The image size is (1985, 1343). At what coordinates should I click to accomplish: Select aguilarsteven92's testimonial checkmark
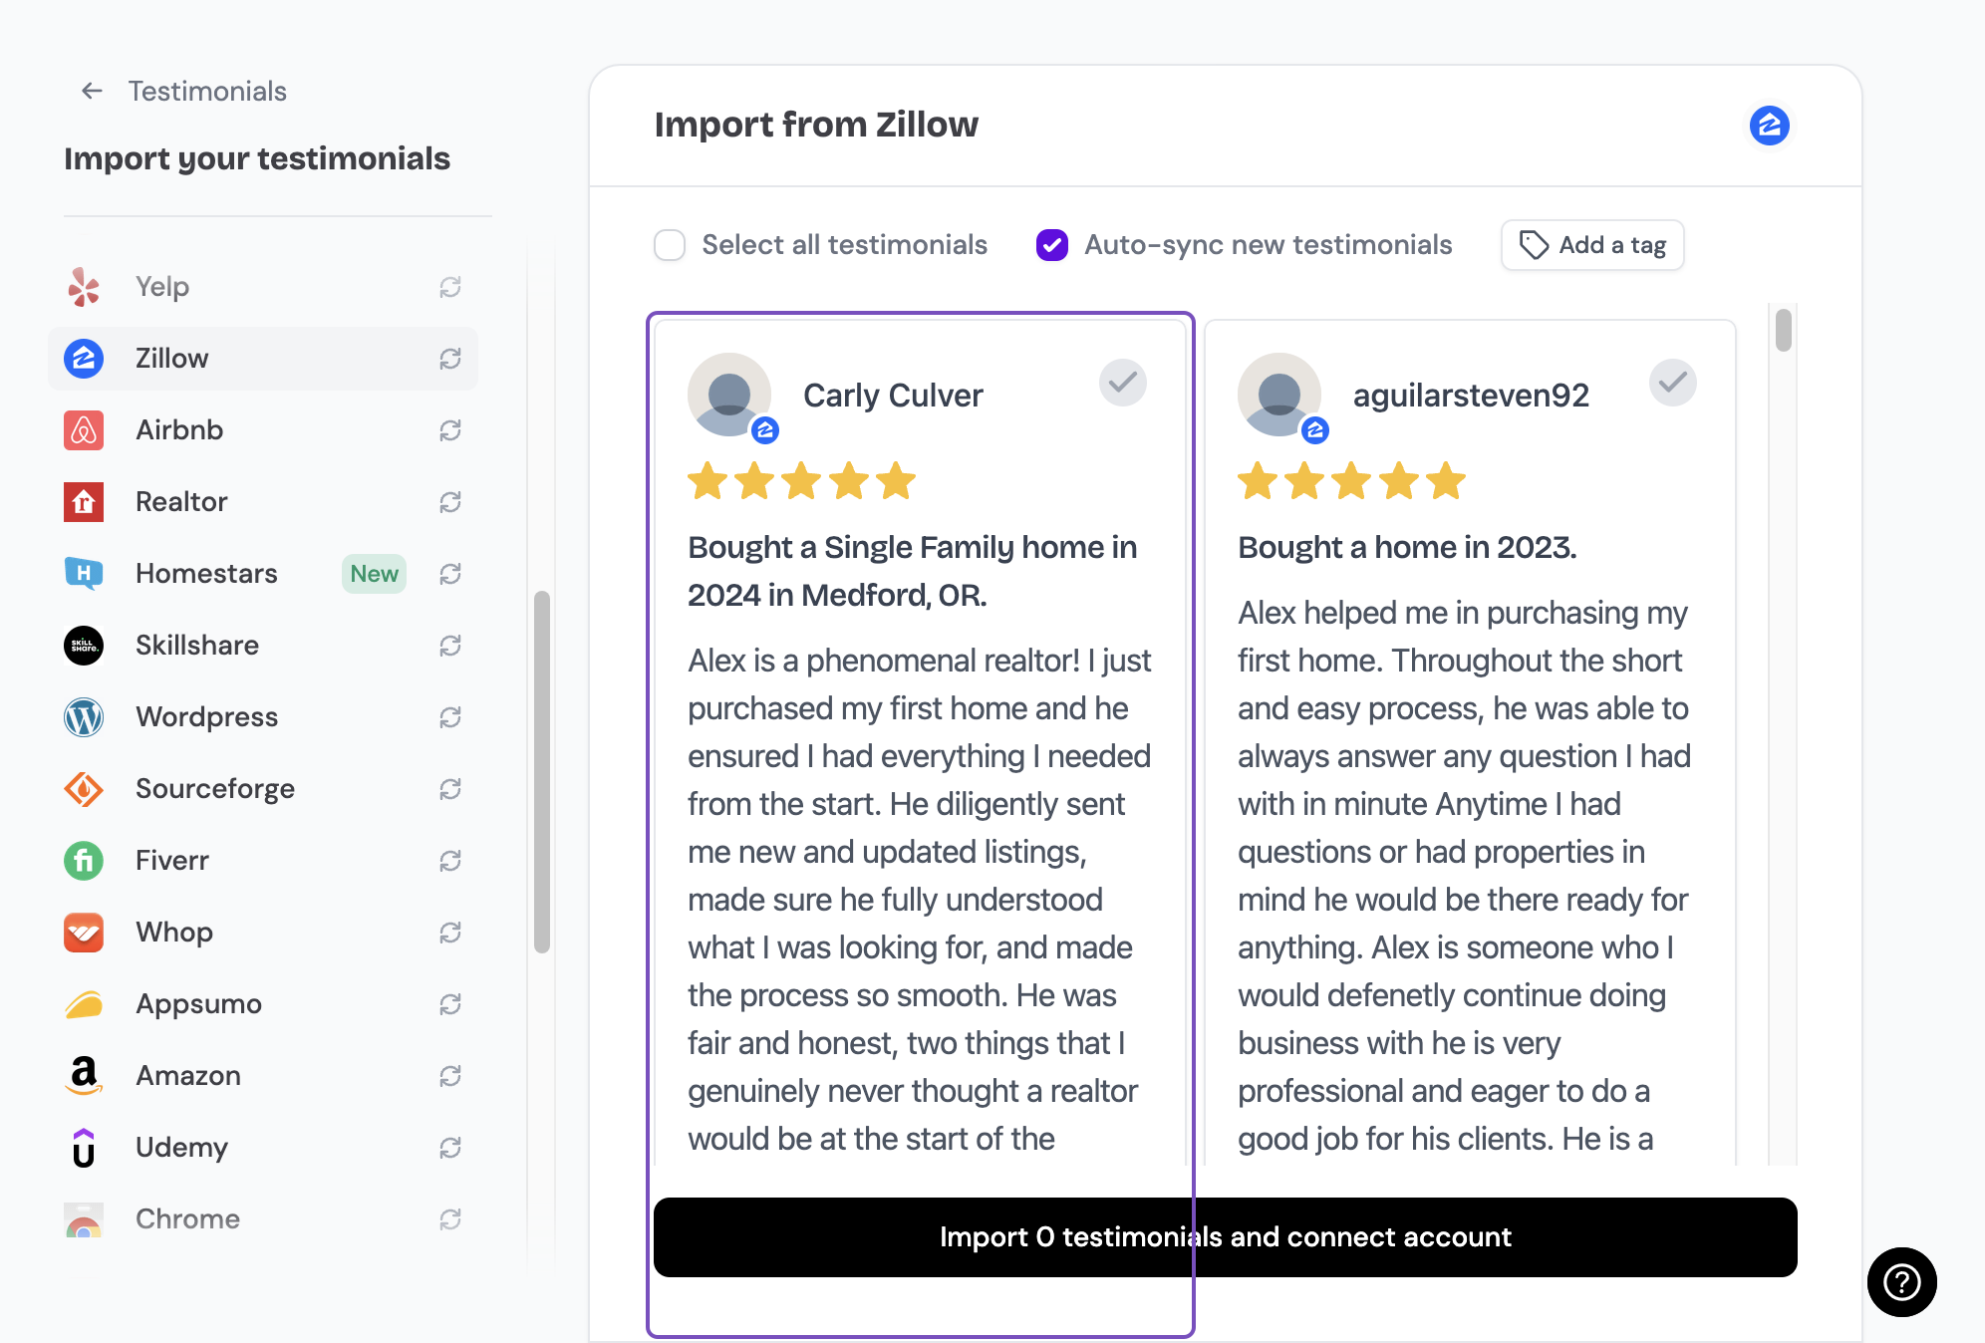pyautogui.click(x=1673, y=383)
